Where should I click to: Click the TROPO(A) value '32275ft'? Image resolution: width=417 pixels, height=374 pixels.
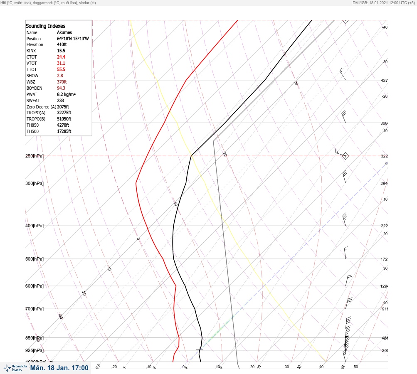click(64, 113)
